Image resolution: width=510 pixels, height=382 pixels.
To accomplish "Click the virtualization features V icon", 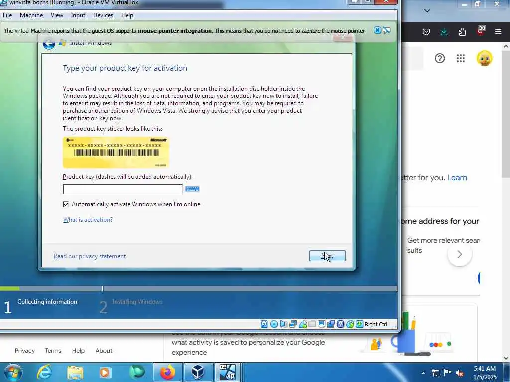I will [340, 324].
